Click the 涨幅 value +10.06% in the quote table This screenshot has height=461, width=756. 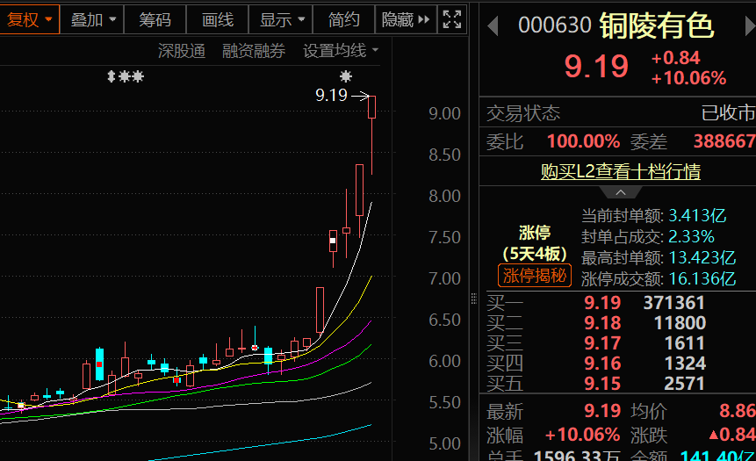coord(582,435)
